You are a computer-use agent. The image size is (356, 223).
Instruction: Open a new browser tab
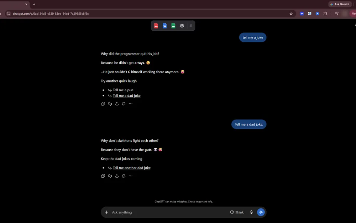pos(34,4)
